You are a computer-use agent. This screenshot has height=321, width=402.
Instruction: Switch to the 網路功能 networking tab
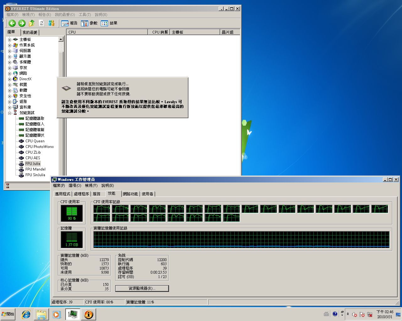coord(130,194)
